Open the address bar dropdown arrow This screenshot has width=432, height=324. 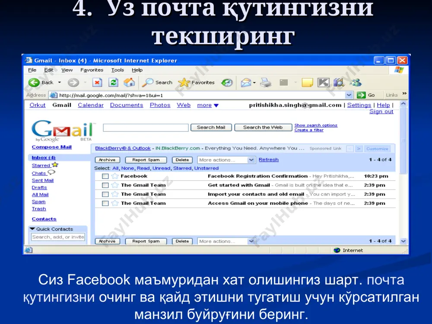349,95
